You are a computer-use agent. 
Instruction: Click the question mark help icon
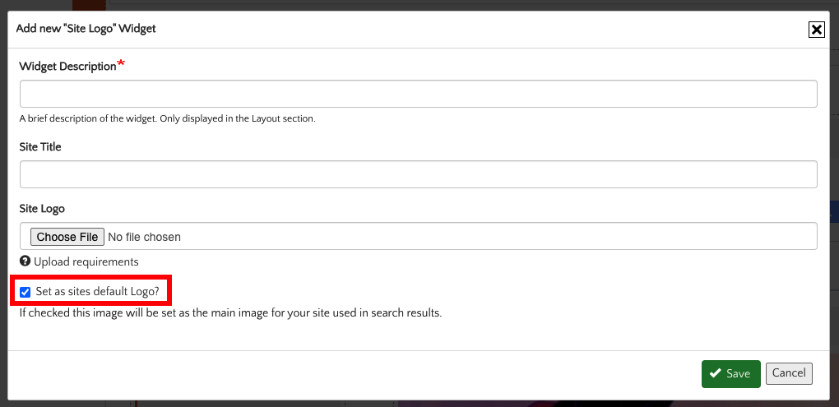[25, 261]
